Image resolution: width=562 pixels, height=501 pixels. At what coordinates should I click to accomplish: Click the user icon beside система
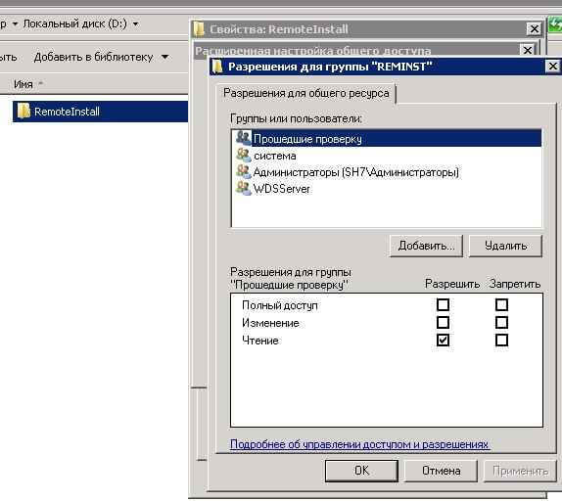[244, 155]
